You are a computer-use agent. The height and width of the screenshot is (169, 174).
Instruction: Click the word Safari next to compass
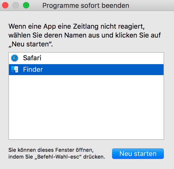(x=32, y=58)
